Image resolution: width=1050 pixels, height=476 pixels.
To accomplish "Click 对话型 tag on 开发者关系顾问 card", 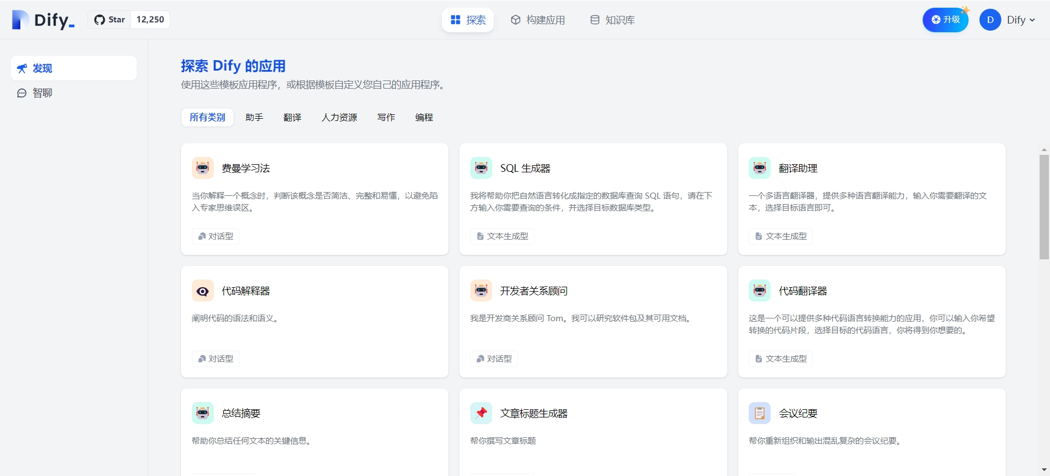I will coord(494,359).
